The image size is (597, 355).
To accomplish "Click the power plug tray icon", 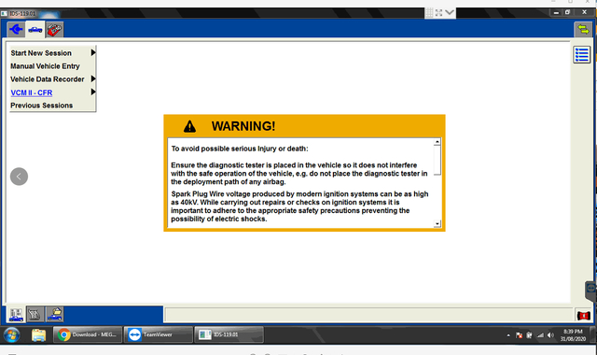I will (x=529, y=335).
